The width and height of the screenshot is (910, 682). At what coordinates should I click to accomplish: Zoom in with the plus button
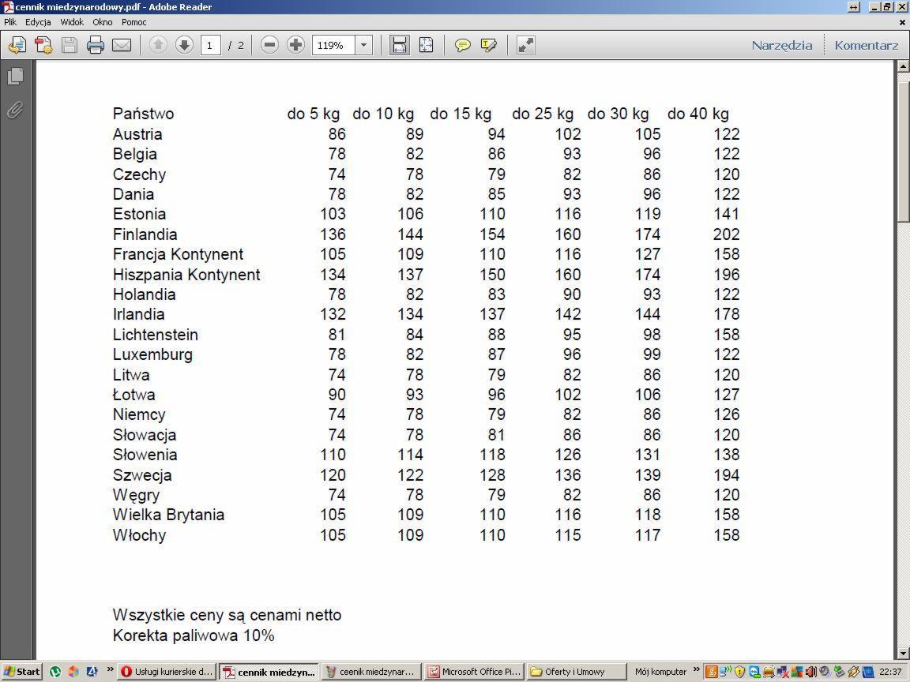point(295,45)
